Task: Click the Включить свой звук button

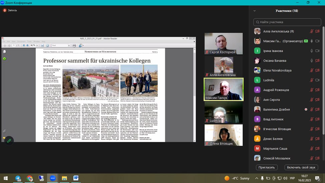Action: (301, 167)
